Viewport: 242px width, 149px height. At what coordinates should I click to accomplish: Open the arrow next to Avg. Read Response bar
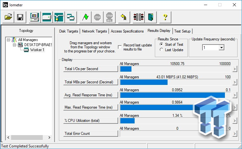pos(235,95)
